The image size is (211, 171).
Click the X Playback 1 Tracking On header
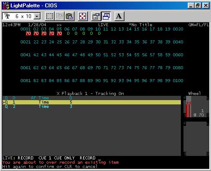pyautogui.click(x=90, y=94)
